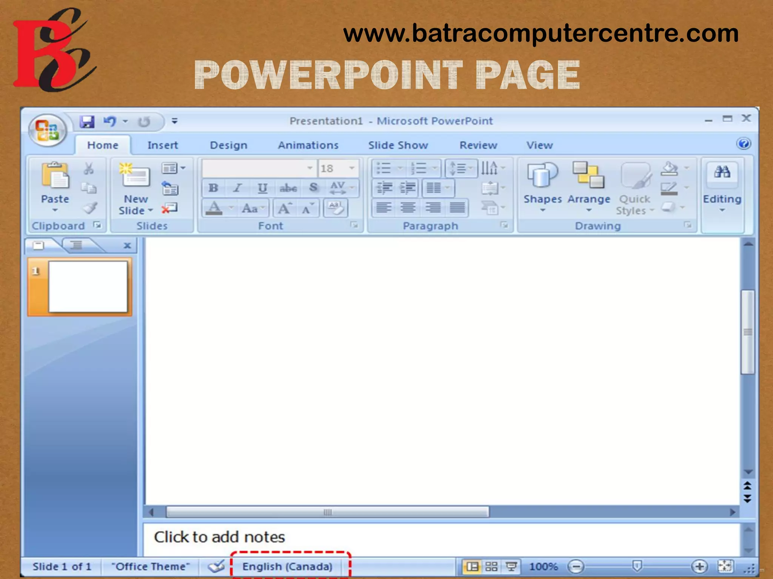Select the Format Painter brush
Screen dimensions: 773x579
[x=90, y=207]
